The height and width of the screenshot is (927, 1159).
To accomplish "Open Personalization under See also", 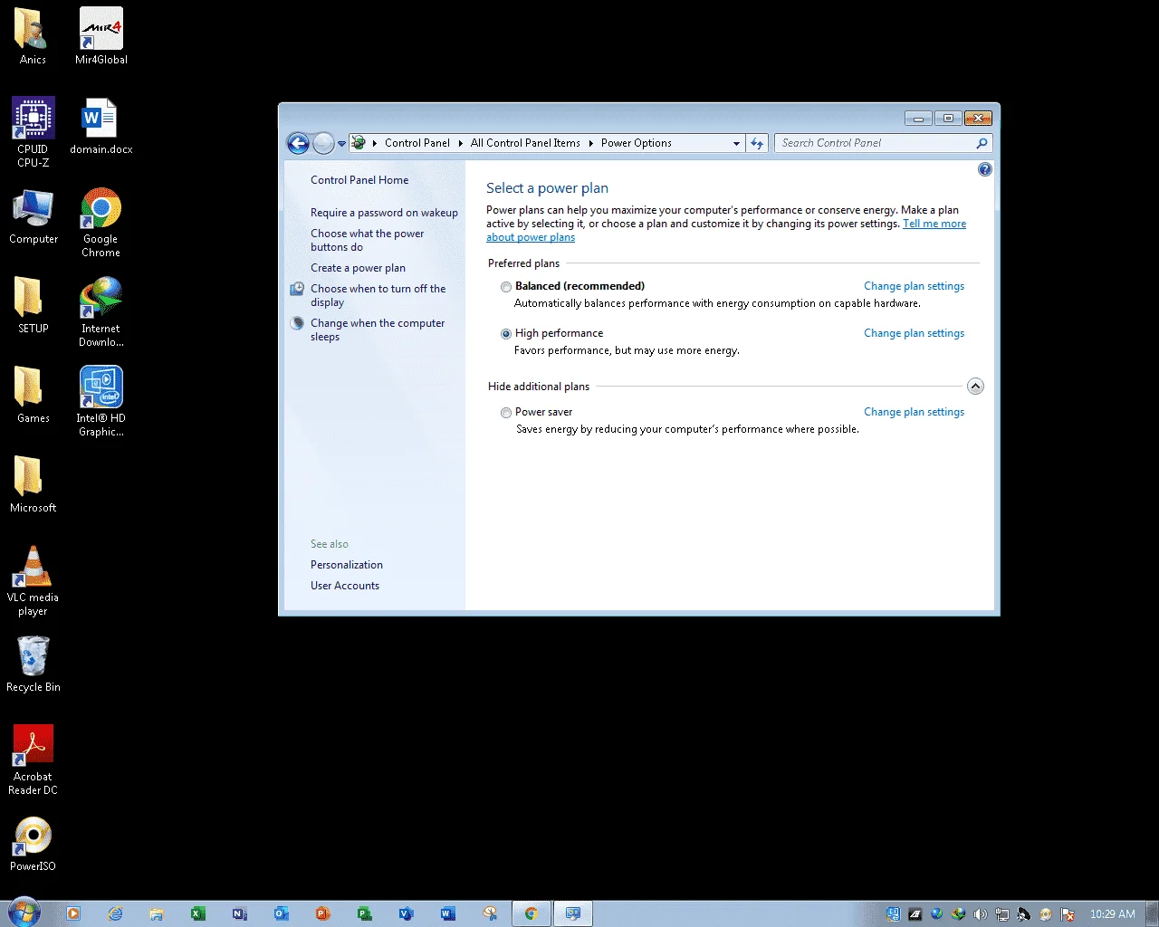I will 347,565.
